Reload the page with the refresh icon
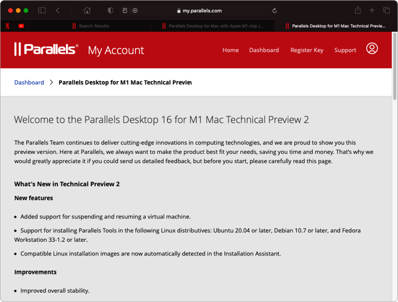This screenshot has height=302, width=398. pos(275,10)
